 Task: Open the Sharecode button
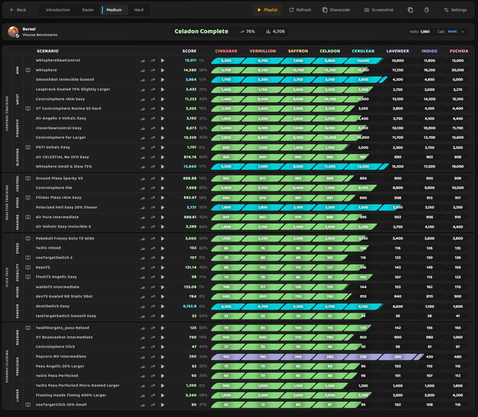(x=336, y=10)
